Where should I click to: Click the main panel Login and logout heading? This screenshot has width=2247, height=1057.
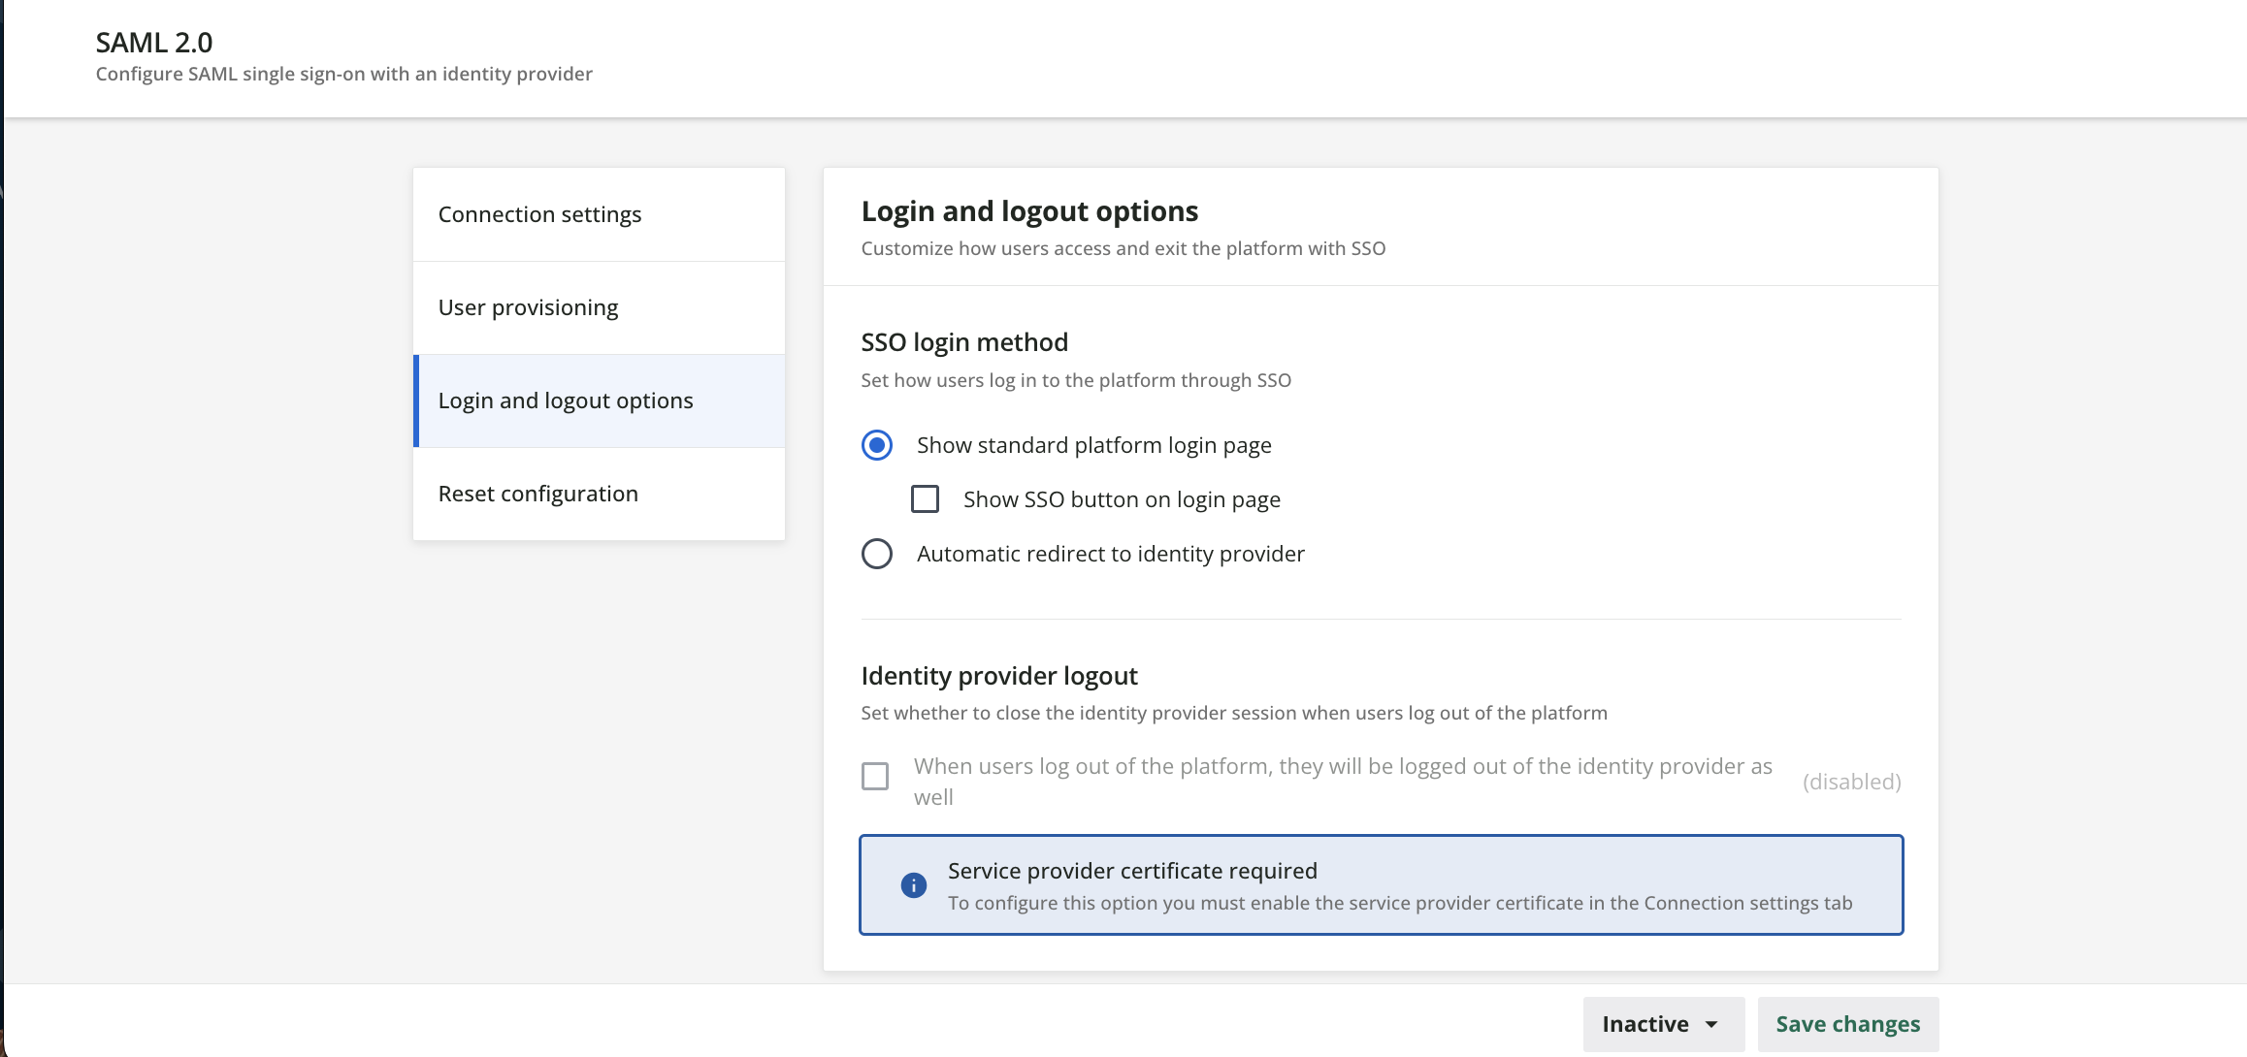1029,211
